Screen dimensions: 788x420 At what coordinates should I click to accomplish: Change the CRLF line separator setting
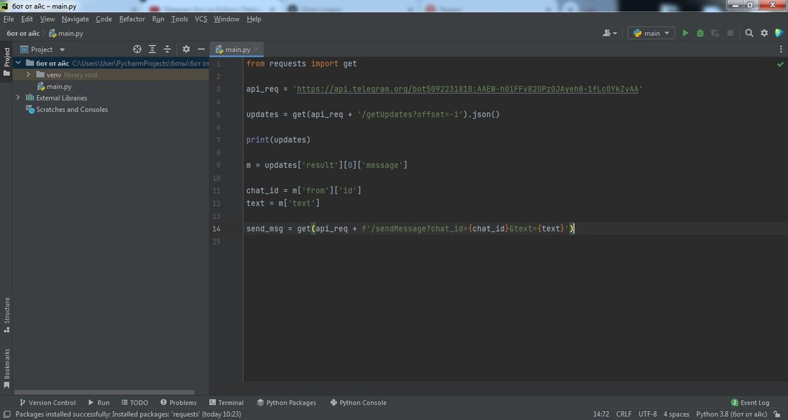coord(624,414)
